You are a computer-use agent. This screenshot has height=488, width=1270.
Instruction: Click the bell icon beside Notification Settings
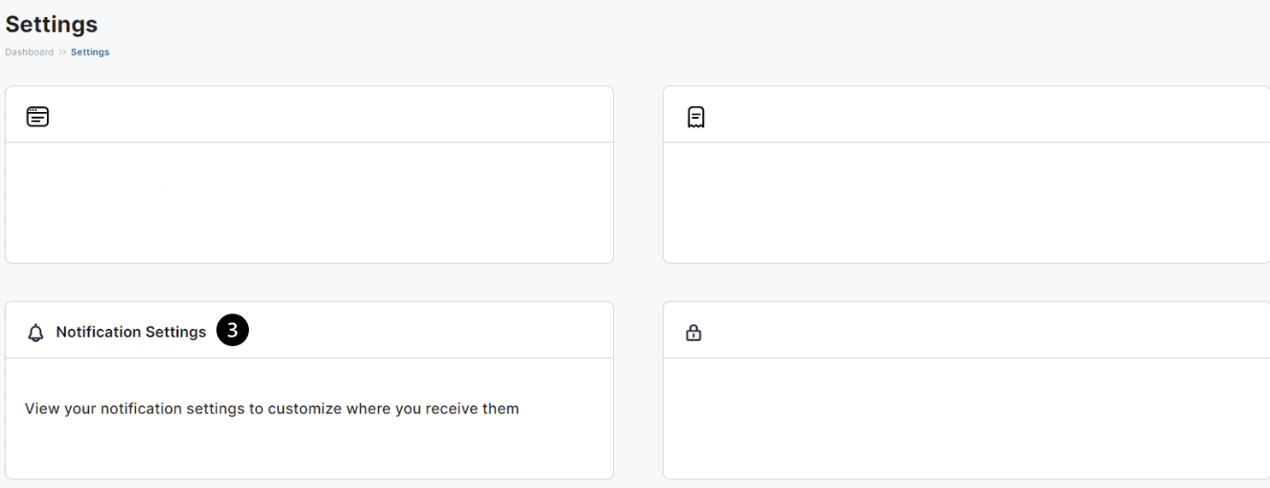tap(36, 332)
